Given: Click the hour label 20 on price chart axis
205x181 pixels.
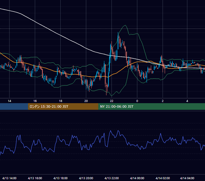Looking at the screenshot, I should coord(86,101).
